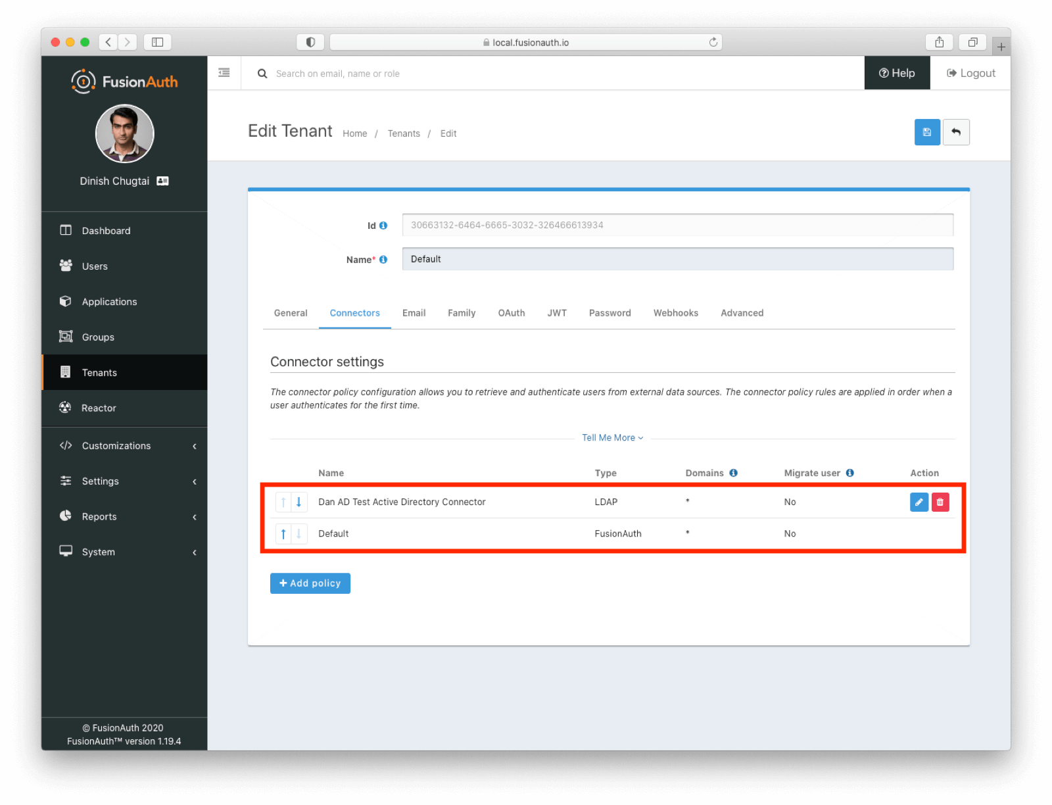This screenshot has height=805, width=1052.
Task: Expand the System sidebar menu
Action: pos(124,552)
